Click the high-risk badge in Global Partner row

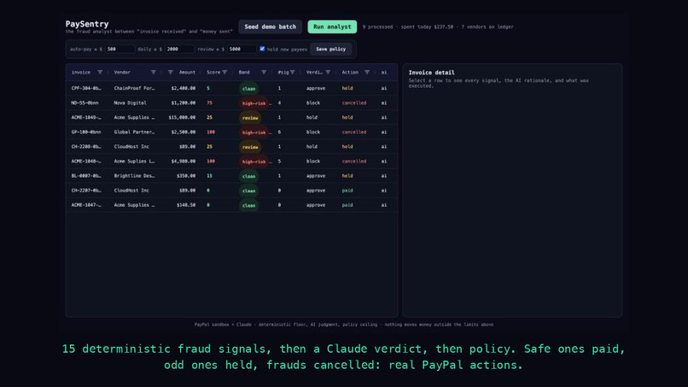click(254, 132)
